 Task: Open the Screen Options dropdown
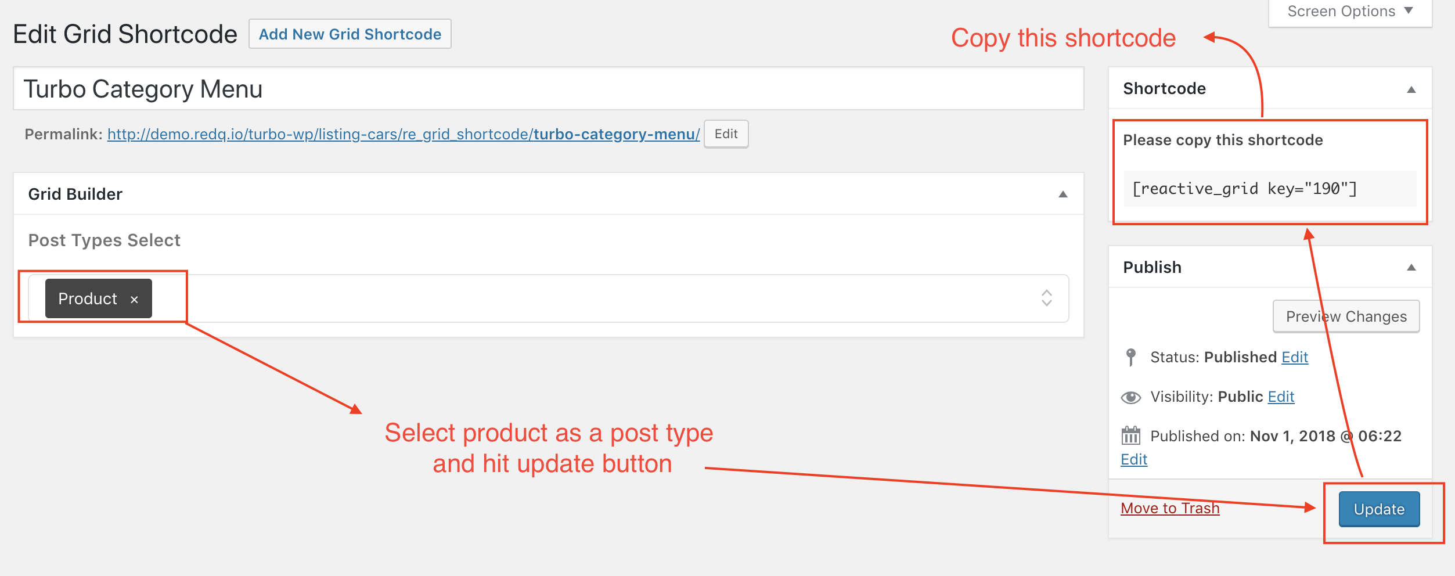[x=1350, y=12]
